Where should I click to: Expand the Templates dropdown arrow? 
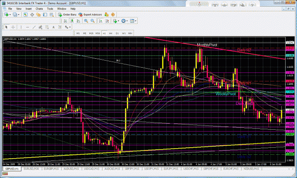click(x=135, y=21)
